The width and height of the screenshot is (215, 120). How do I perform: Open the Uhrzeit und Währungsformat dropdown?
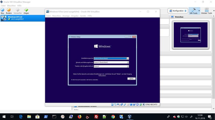[x=128, y=62]
